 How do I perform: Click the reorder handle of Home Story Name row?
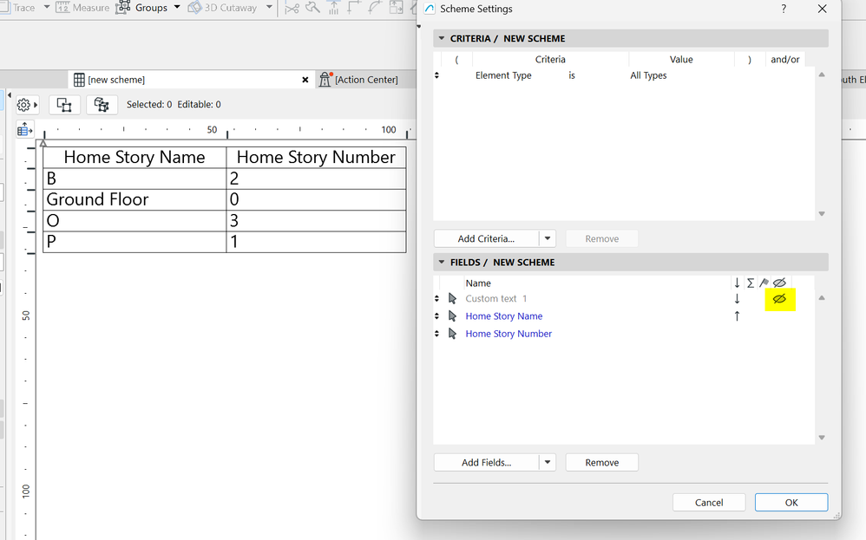(436, 316)
